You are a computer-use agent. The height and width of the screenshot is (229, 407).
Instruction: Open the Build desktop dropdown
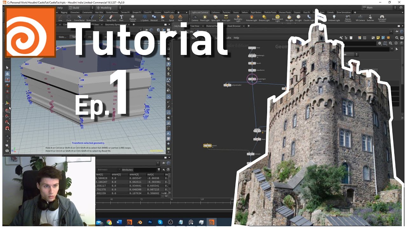coord(81,8)
